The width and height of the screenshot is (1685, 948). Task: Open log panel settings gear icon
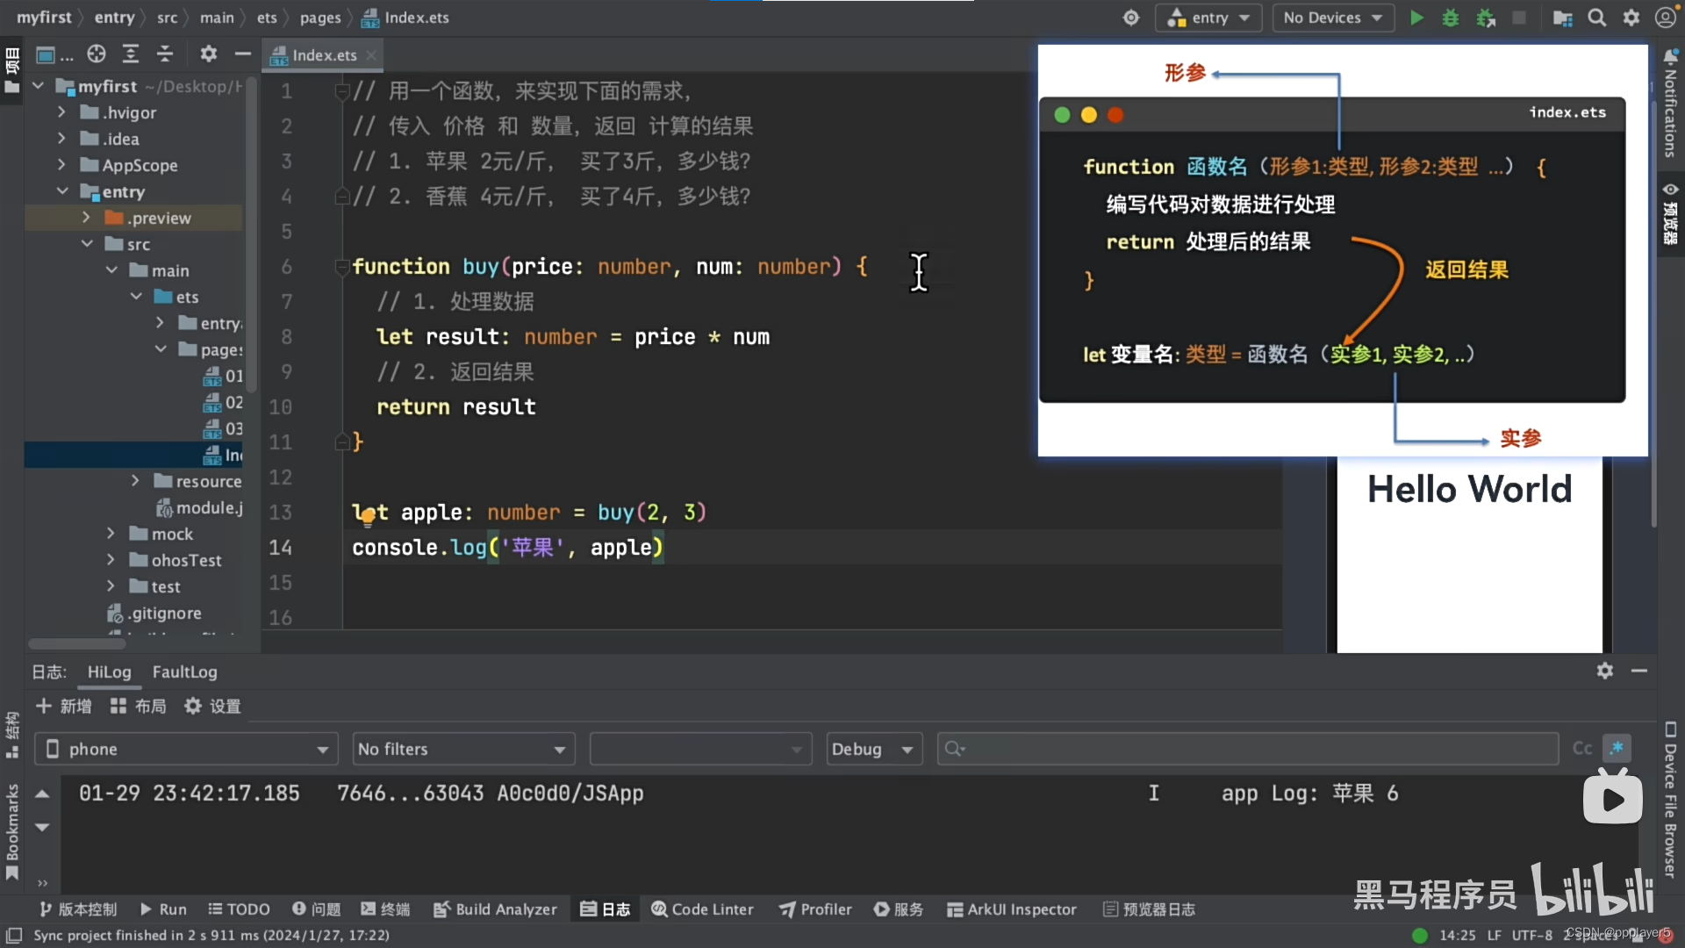1605,671
